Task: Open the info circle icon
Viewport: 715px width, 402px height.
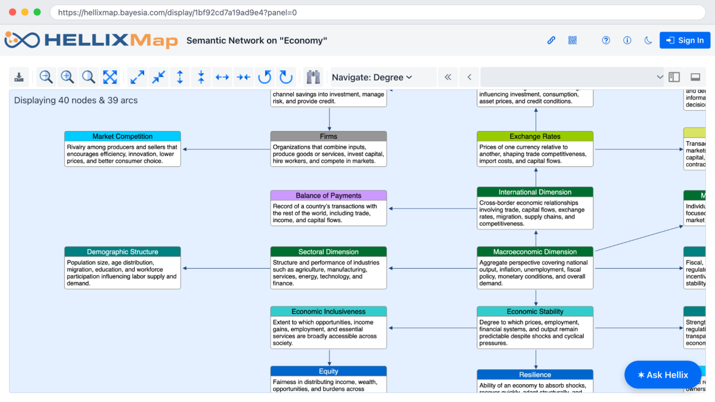Action: point(627,40)
